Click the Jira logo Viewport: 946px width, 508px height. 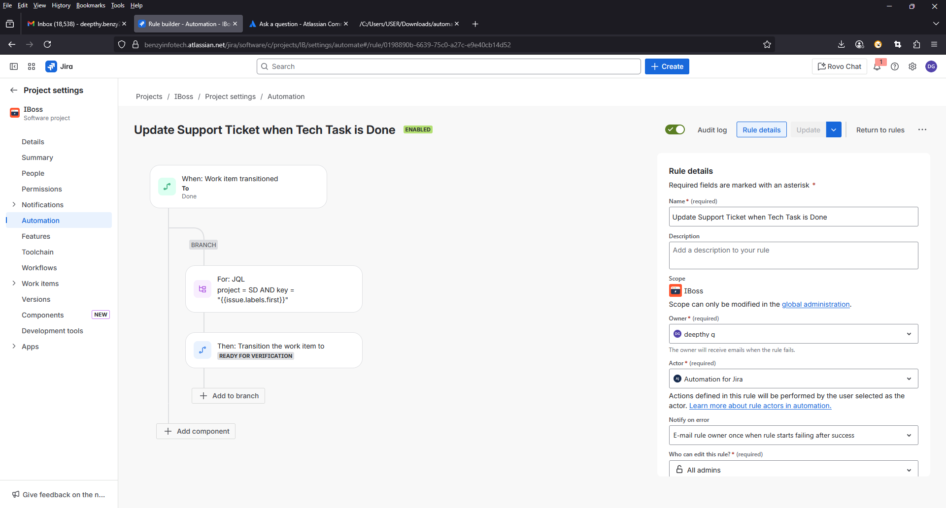click(x=59, y=66)
